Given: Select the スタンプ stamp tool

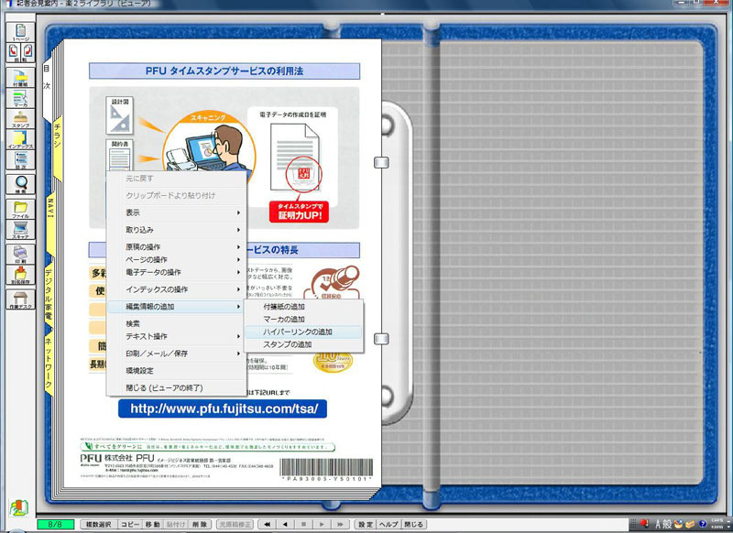Looking at the screenshot, I should 20,119.
